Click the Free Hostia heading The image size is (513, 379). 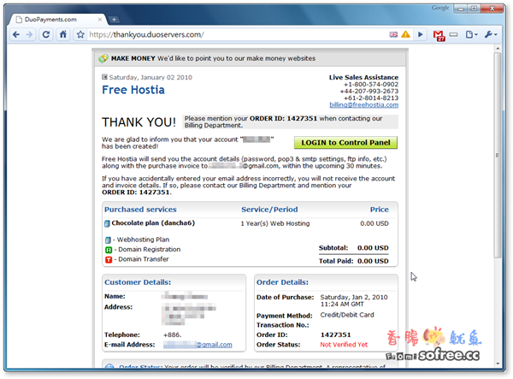pos(133,90)
